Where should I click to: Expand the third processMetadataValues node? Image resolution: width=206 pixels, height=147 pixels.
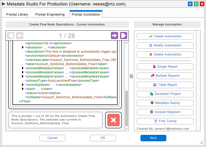(23, 76)
